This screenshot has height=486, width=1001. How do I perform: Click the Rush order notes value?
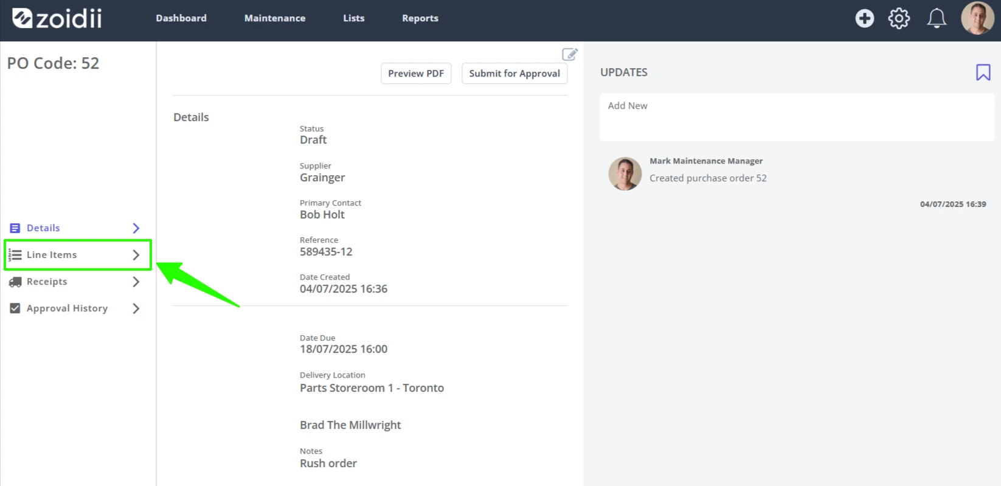tap(328, 463)
